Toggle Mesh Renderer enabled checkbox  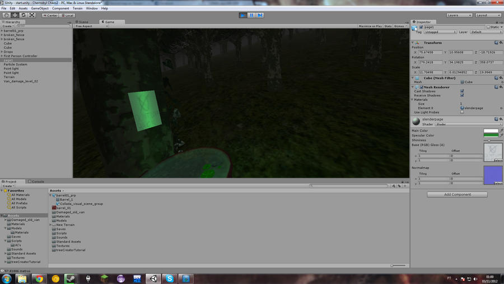click(x=421, y=87)
